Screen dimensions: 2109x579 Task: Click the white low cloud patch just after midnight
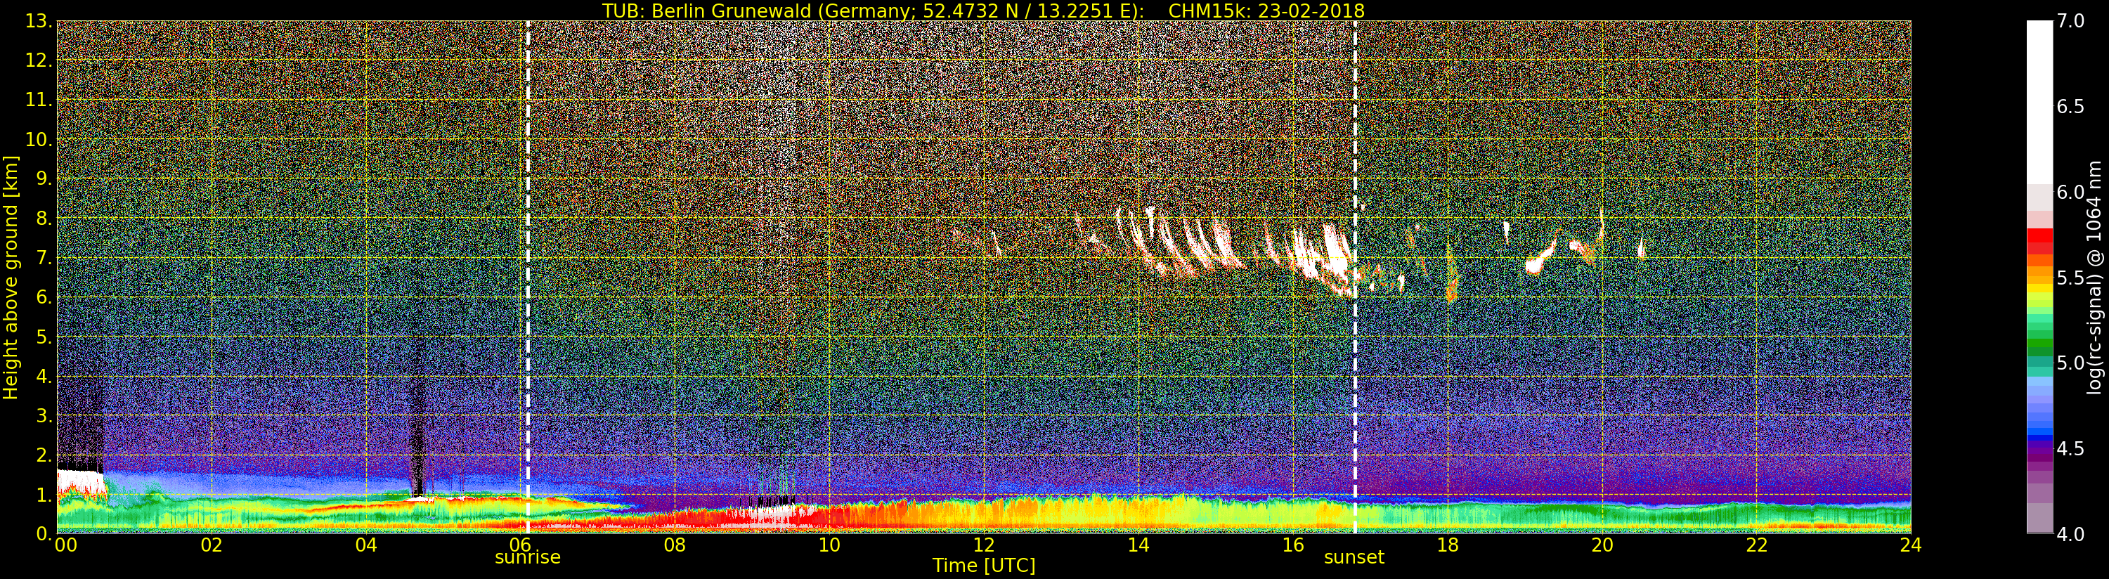tap(79, 480)
